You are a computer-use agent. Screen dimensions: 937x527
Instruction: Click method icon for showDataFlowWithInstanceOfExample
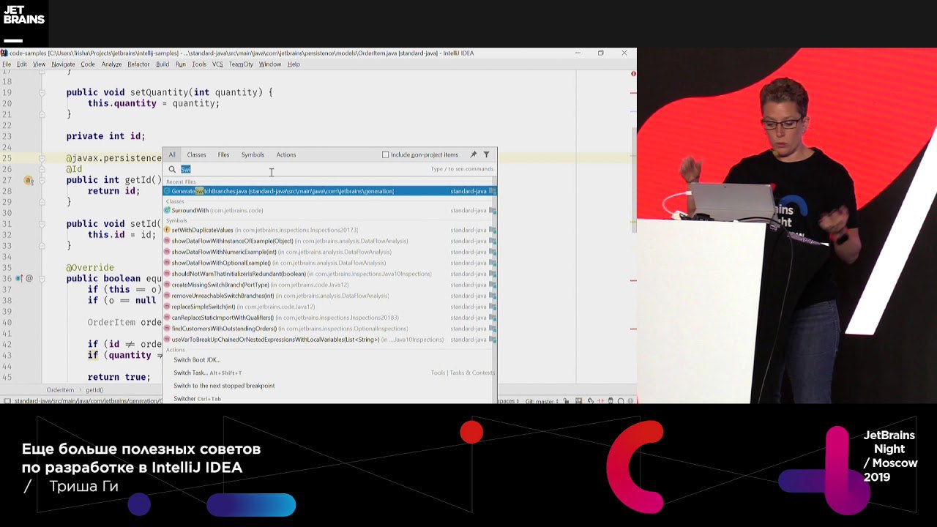pos(167,241)
